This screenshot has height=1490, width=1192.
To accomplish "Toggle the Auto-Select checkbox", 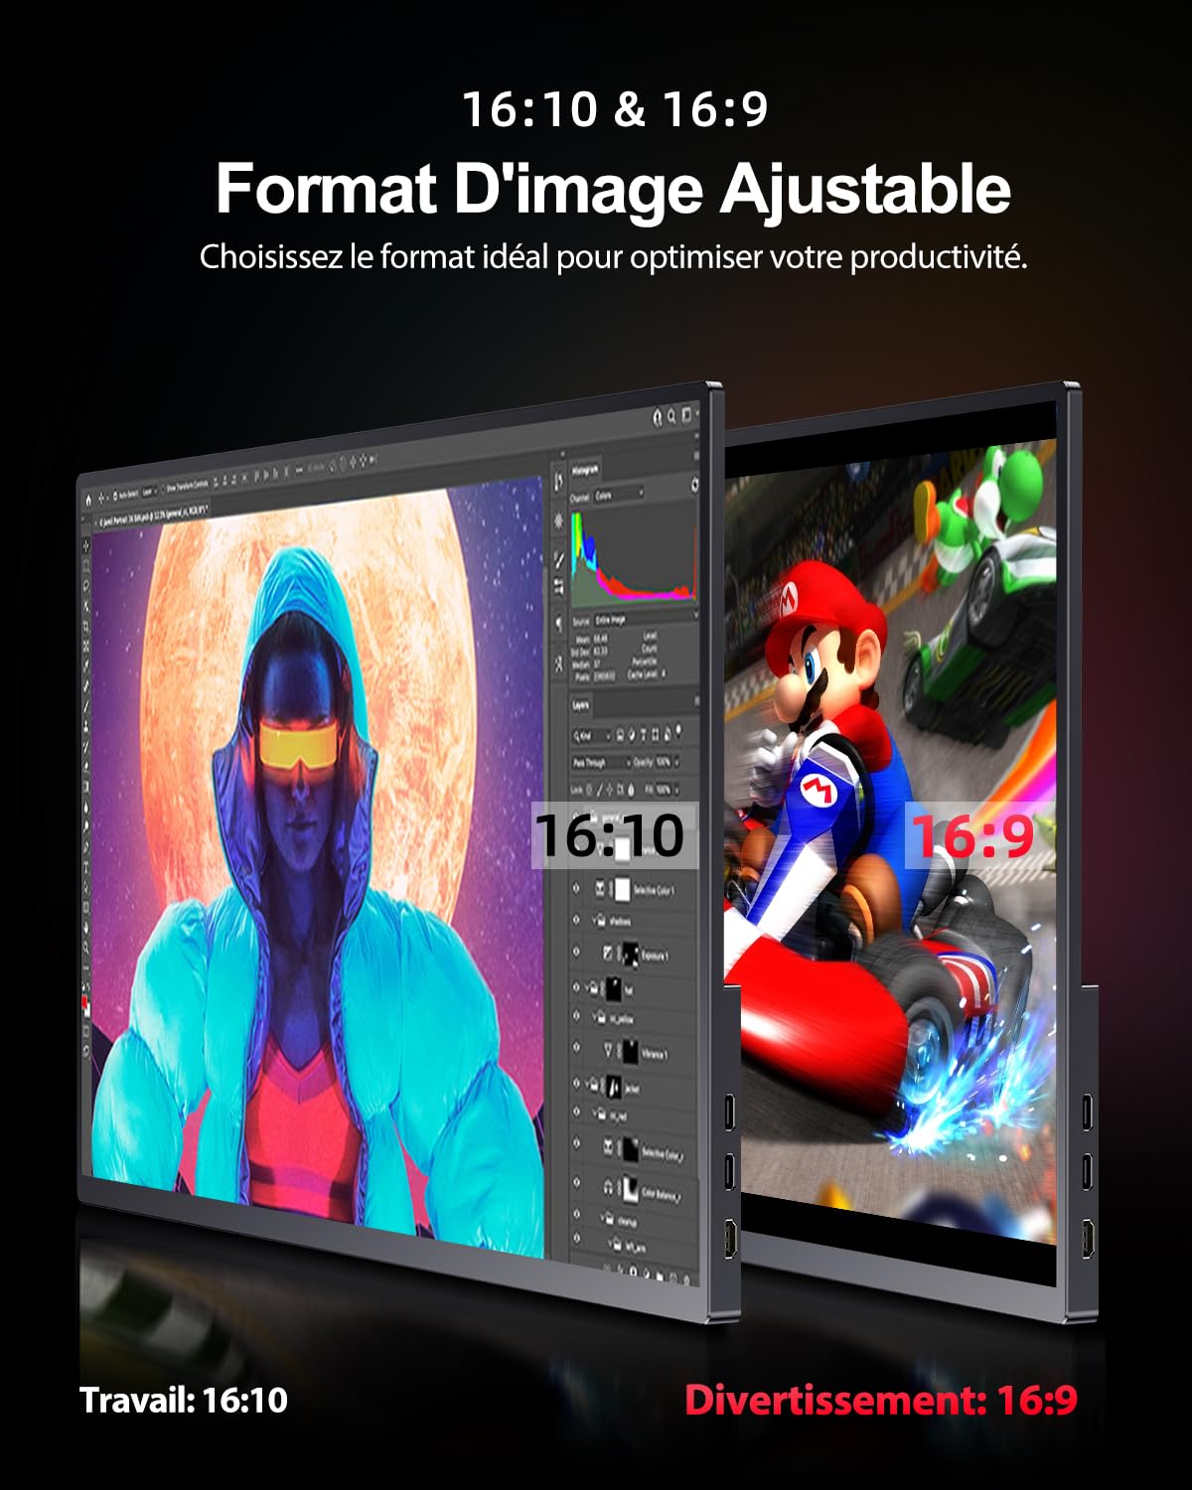I will pyautogui.click(x=115, y=496).
